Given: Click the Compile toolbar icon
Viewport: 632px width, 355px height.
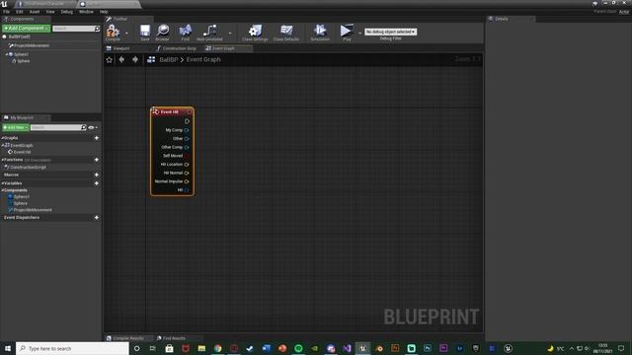Looking at the screenshot, I should click(x=113, y=32).
